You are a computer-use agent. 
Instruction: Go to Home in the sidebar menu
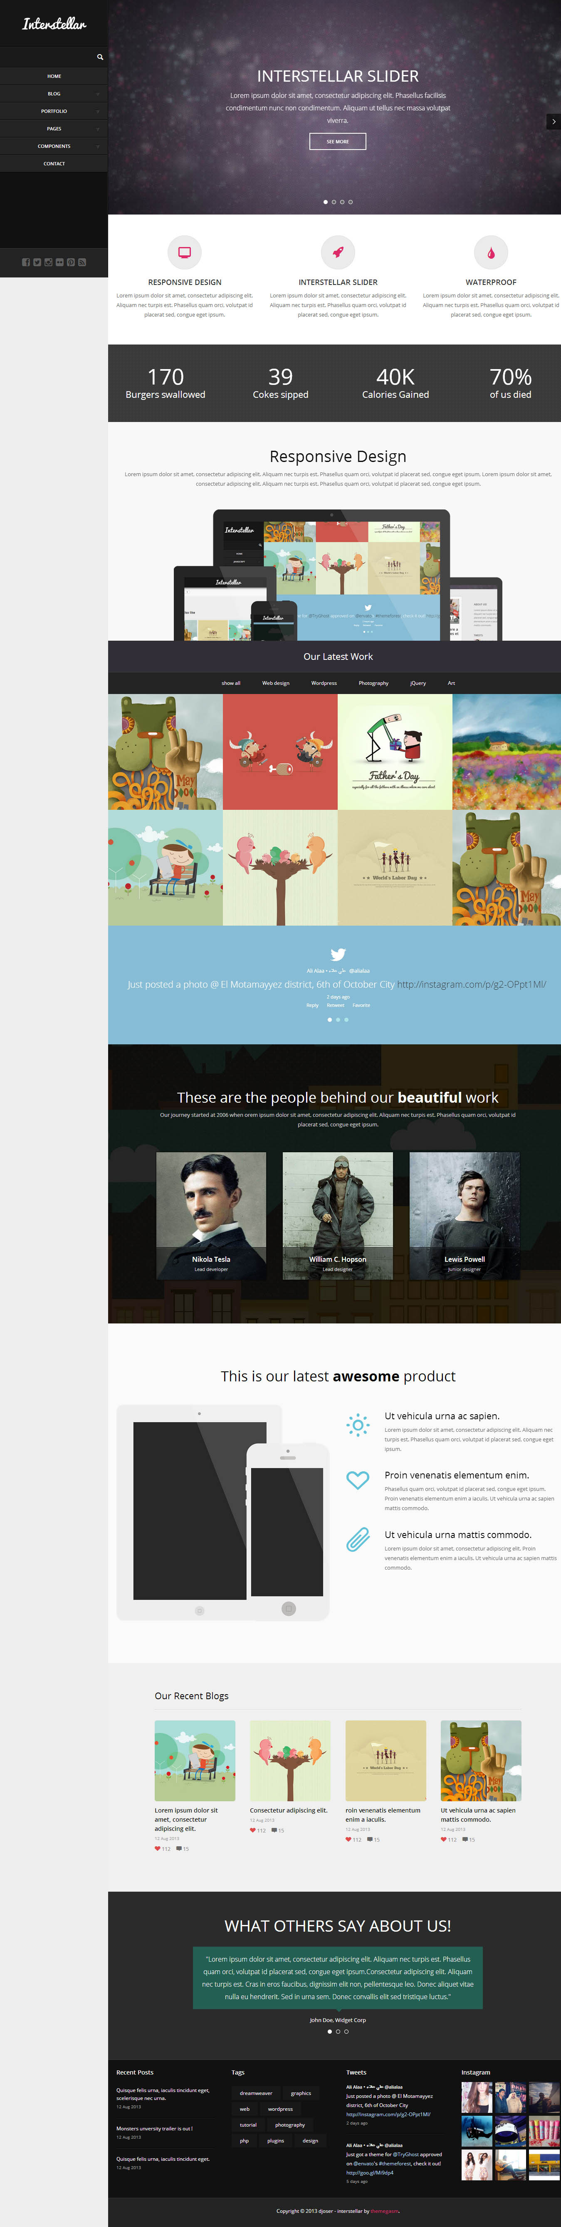tap(54, 76)
